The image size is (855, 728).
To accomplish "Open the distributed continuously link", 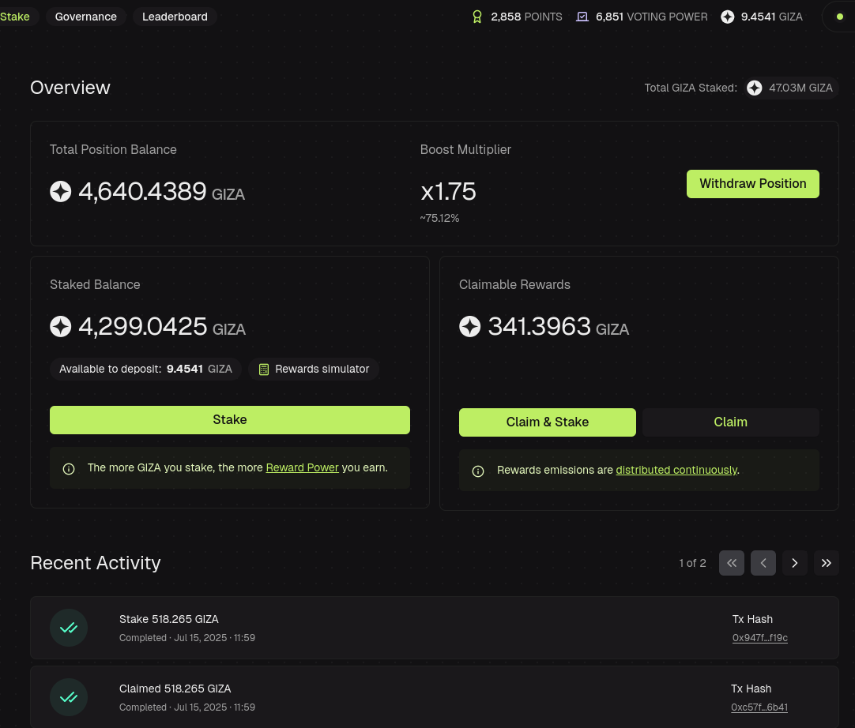I will click(x=676, y=470).
